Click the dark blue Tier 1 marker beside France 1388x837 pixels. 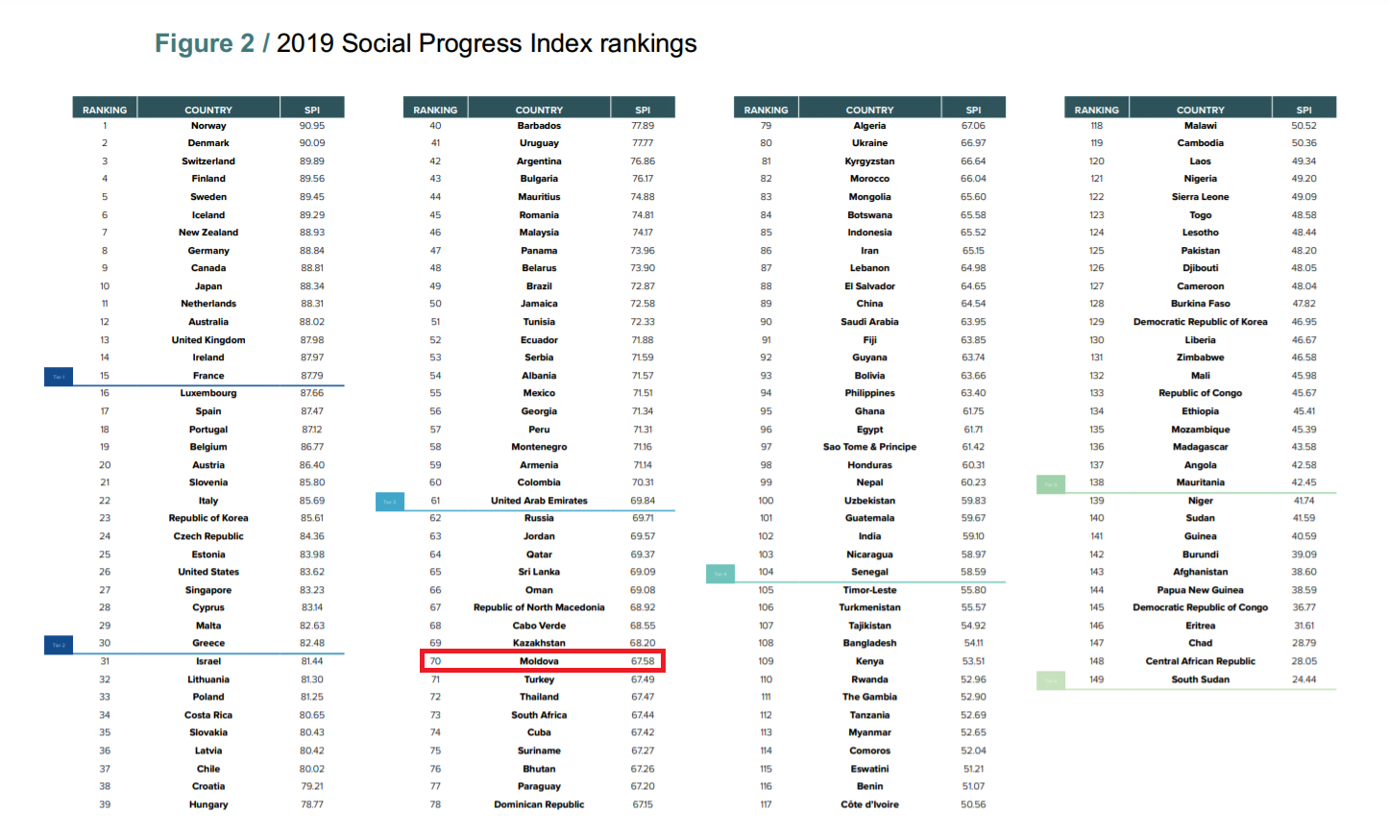pos(59,377)
